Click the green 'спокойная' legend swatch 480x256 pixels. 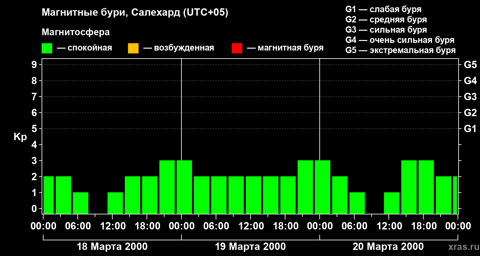[x=47, y=48]
